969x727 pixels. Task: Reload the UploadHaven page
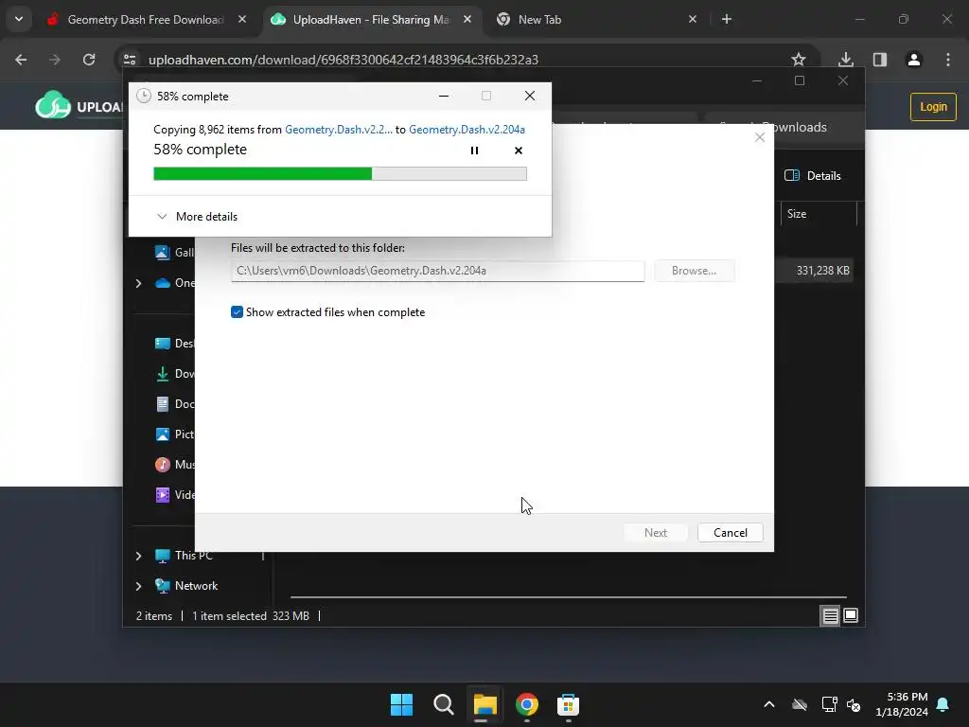pos(89,60)
